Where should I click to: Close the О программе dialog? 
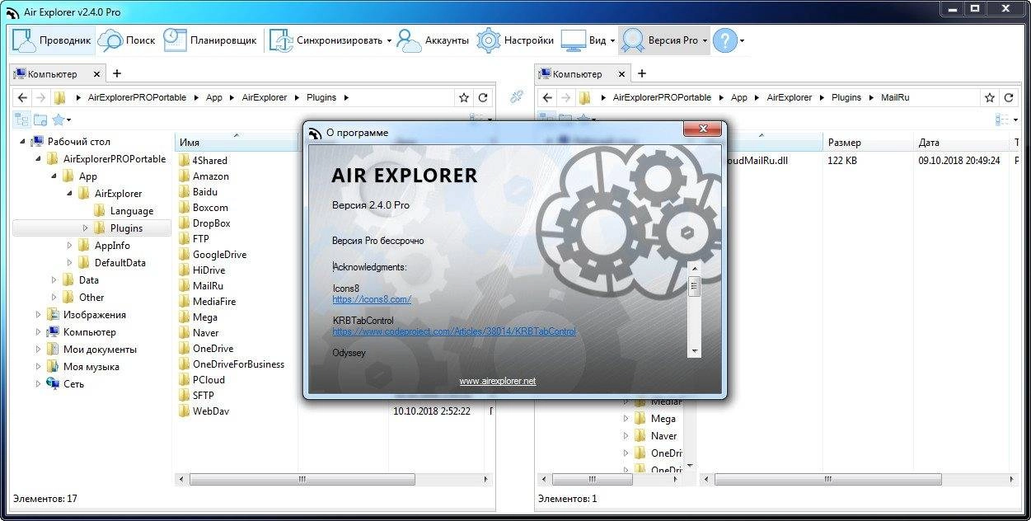702,129
